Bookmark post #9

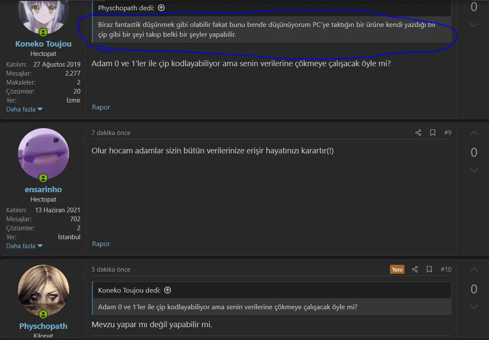point(433,133)
